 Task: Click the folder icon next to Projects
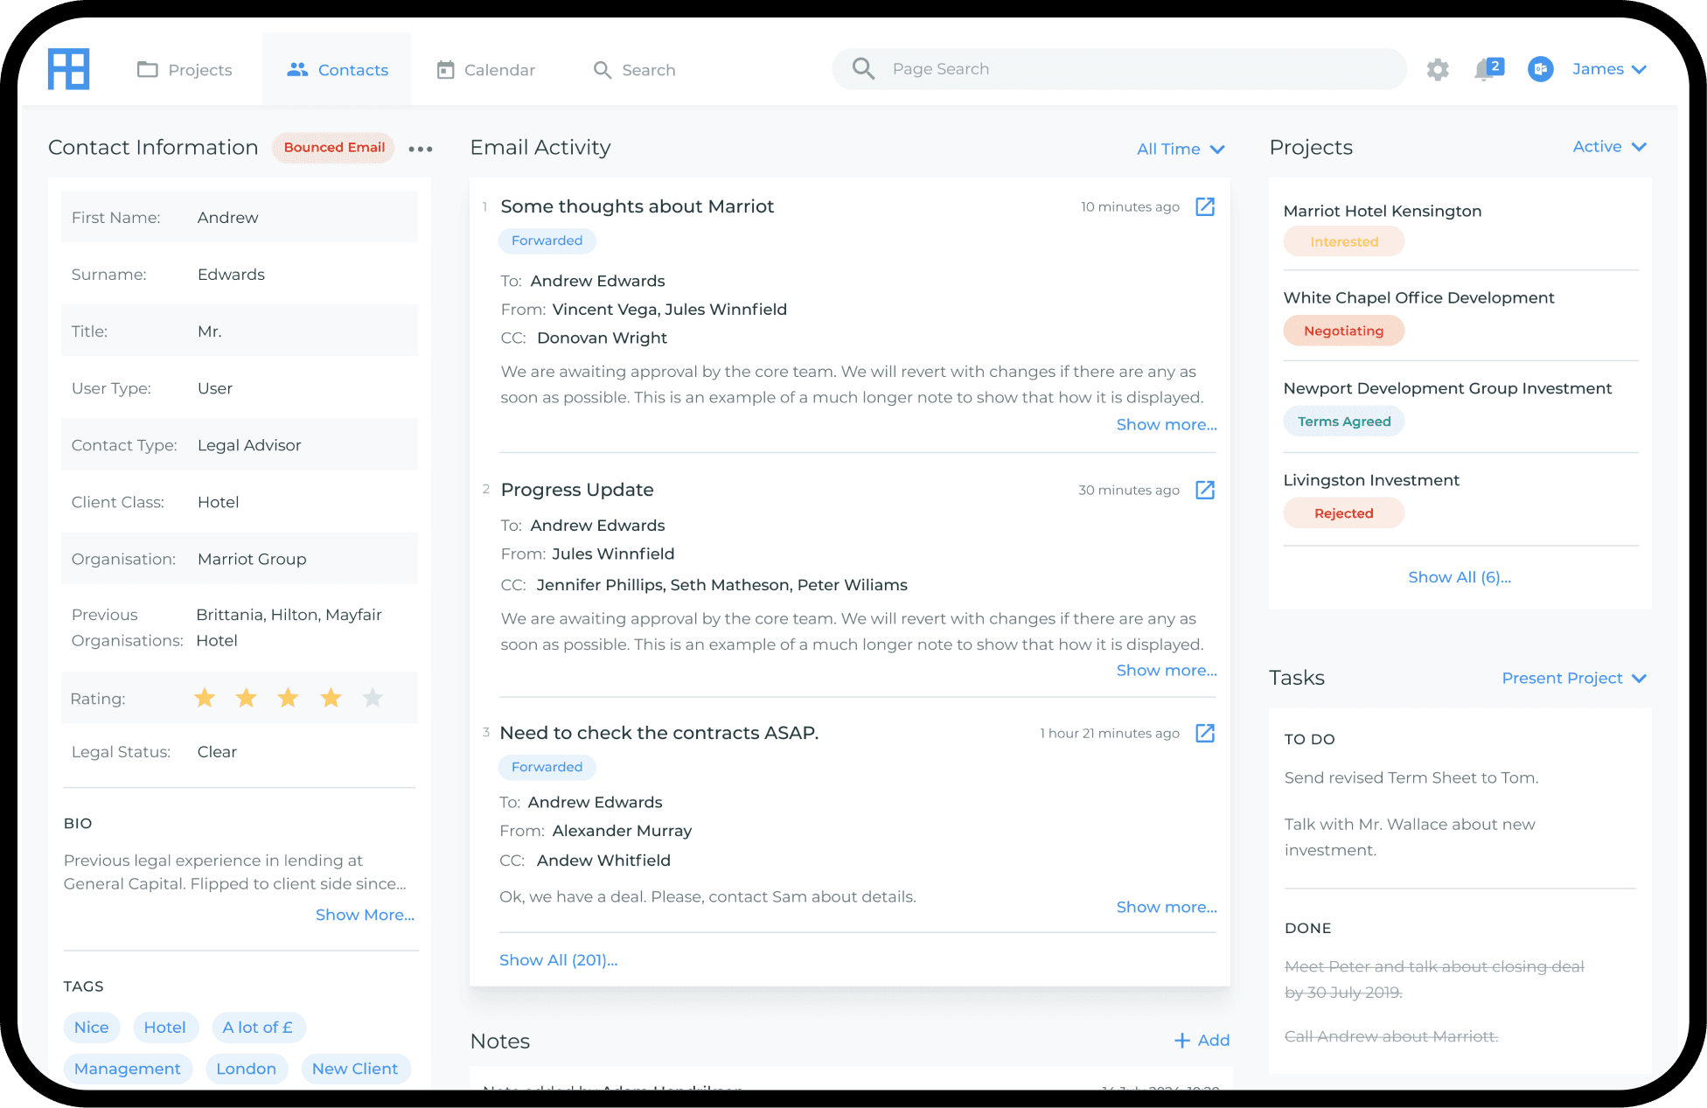148,69
